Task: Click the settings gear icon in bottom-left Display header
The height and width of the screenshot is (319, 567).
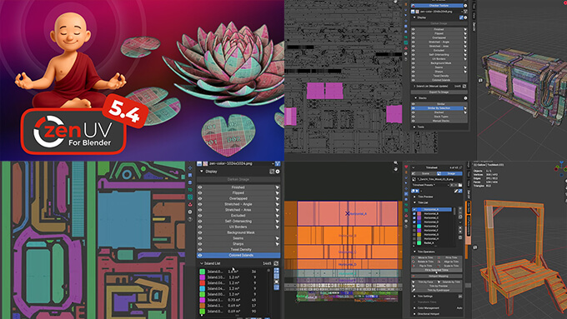Action: [278, 172]
